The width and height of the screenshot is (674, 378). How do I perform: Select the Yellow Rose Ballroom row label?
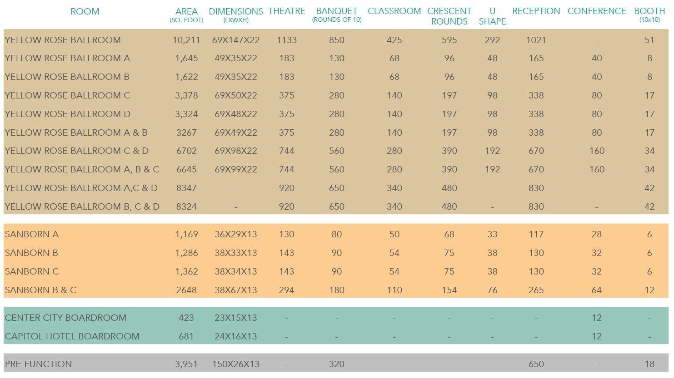(x=63, y=40)
